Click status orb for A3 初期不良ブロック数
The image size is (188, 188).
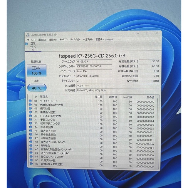31,123
